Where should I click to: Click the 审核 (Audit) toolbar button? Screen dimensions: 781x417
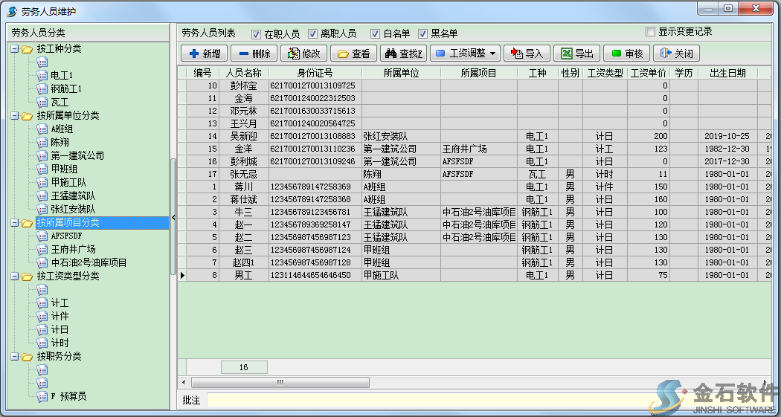pos(627,54)
